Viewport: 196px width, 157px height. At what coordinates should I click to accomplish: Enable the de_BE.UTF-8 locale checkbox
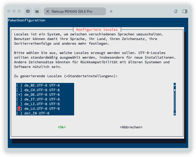click(x=19, y=85)
